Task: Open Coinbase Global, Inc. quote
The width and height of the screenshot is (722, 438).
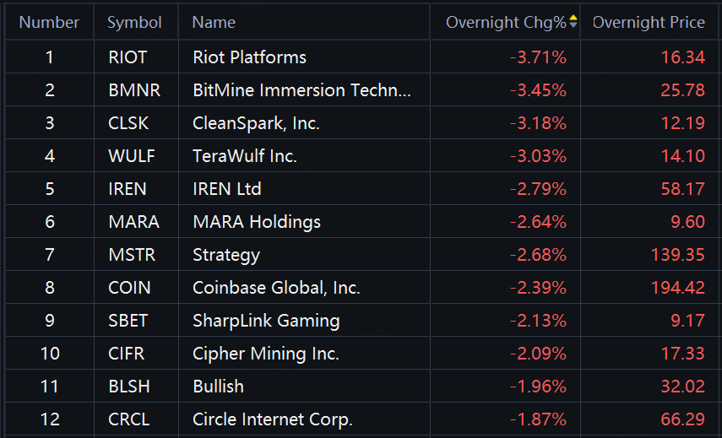Action: pos(276,288)
